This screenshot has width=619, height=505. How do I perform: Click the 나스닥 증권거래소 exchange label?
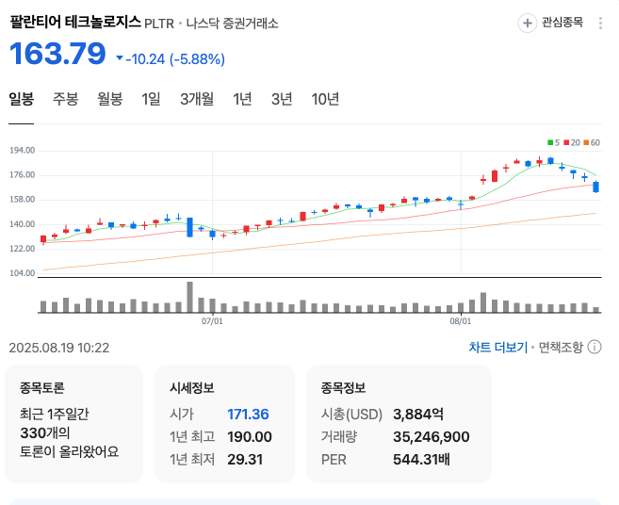click(232, 24)
